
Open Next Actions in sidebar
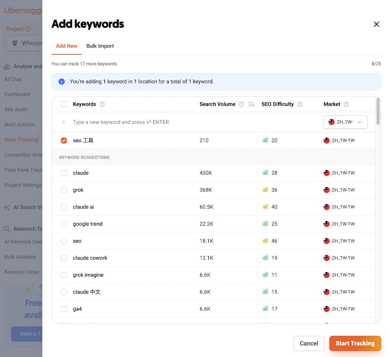click(19, 125)
